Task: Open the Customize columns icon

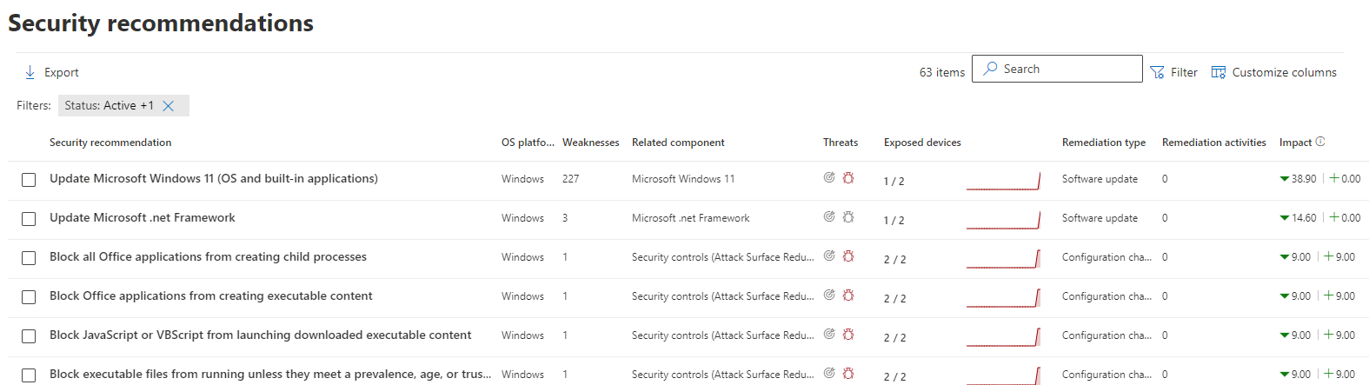Action: 1219,72
